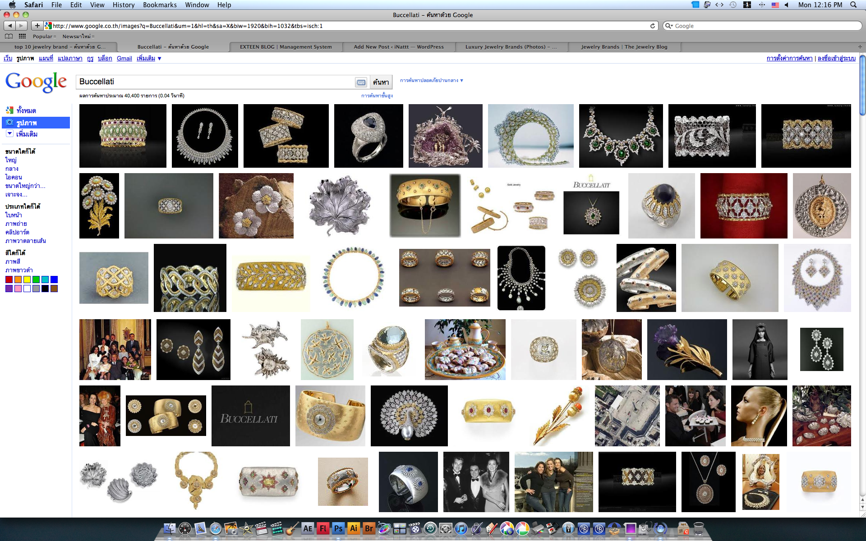Switch to the Add New Post WordPress tab
This screenshot has width=866, height=541.
[x=399, y=46]
